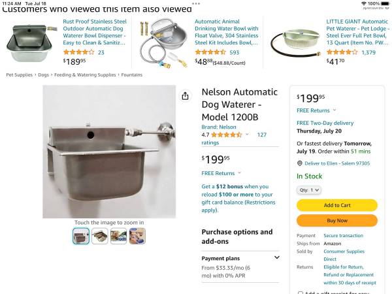Tap the share icon beside product image
This screenshot has height=294, width=392.
[185, 96]
